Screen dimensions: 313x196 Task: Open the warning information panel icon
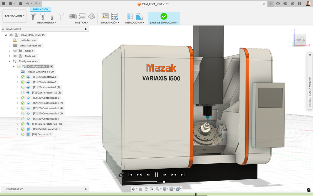[105, 16]
